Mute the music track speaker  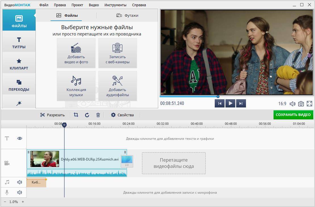[x=20, y=182]
